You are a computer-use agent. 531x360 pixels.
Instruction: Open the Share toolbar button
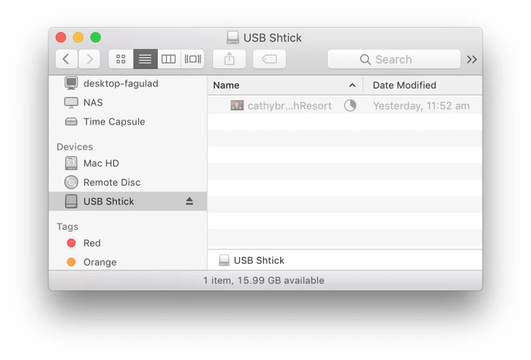point(230,59)
